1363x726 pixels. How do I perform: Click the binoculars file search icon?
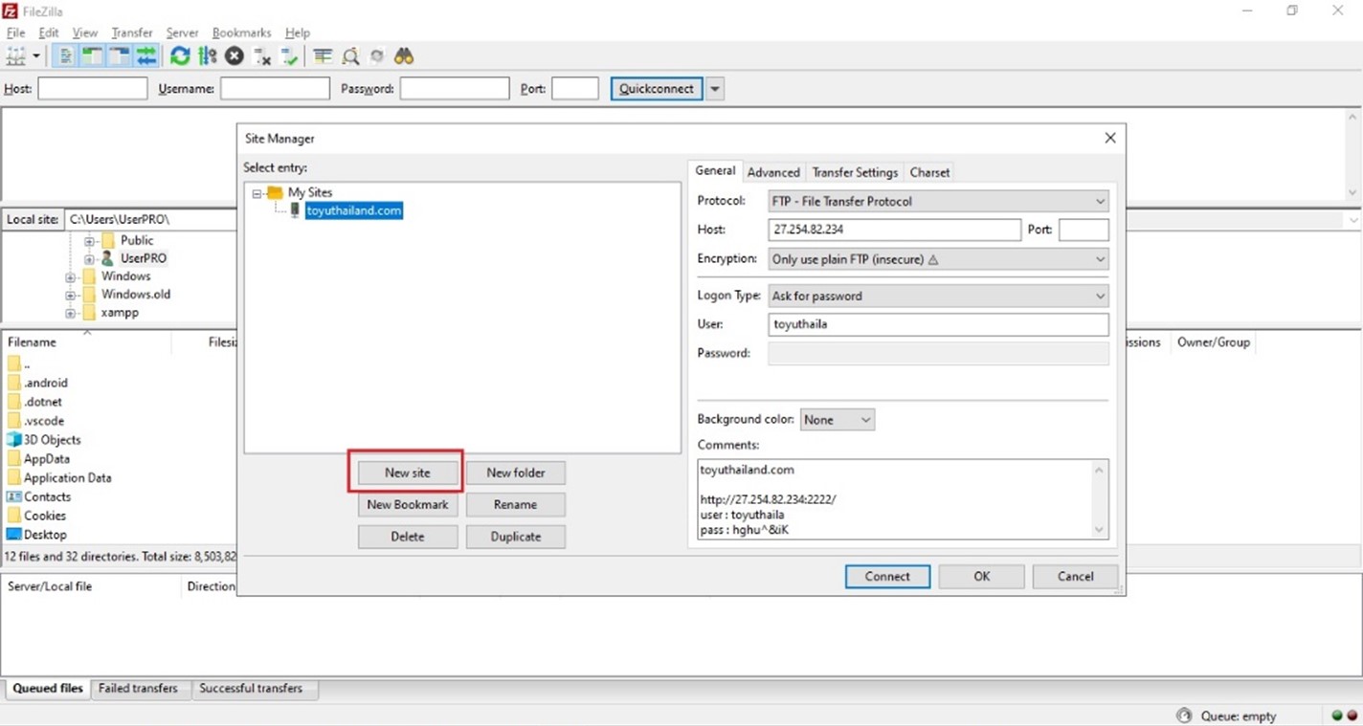click(x=404, y=56)
